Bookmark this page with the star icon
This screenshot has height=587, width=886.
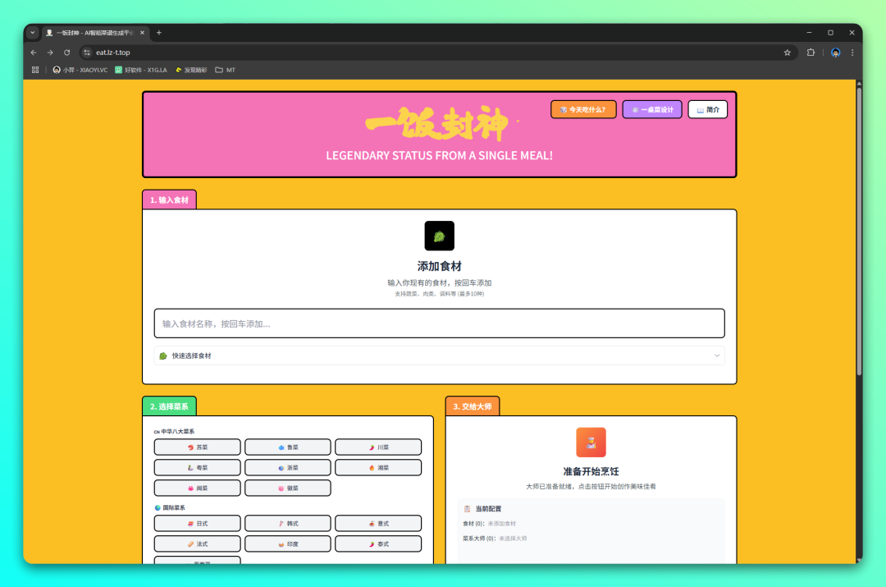click(x=787, y=53)
